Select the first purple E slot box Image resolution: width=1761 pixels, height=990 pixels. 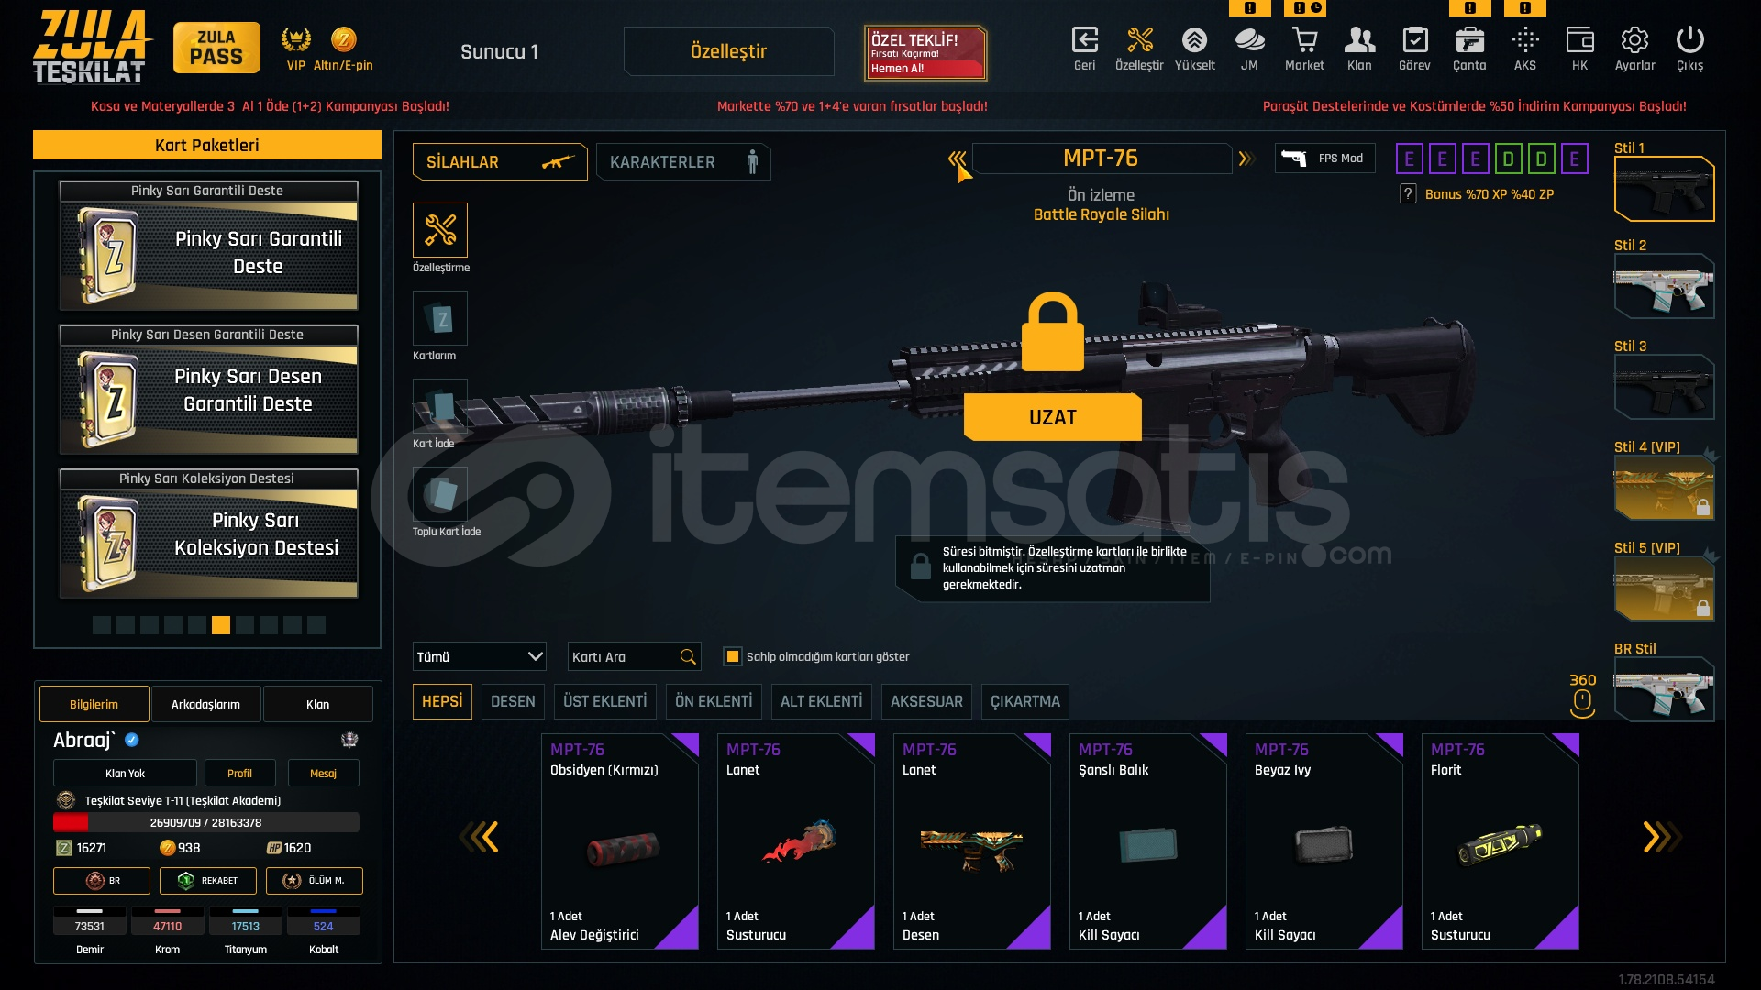pyautogui.click(x=1409, y=159)
